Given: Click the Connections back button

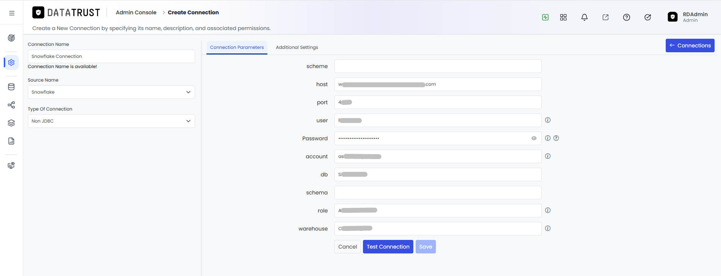Looking at the screenshot, I should (x=690, y=45).
